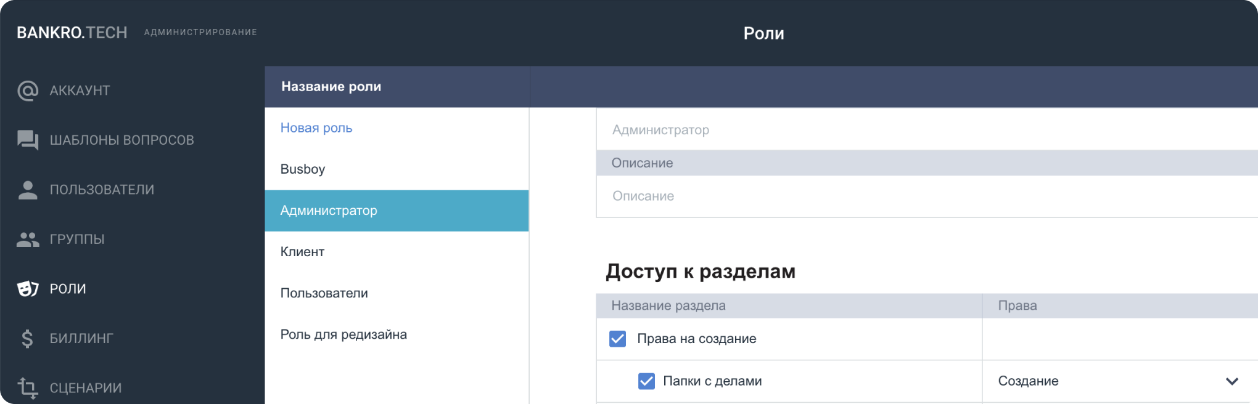Screen dimensions: 1258x404
Task: Open the Создание rights dropdown
Action: coord(1119,381)
